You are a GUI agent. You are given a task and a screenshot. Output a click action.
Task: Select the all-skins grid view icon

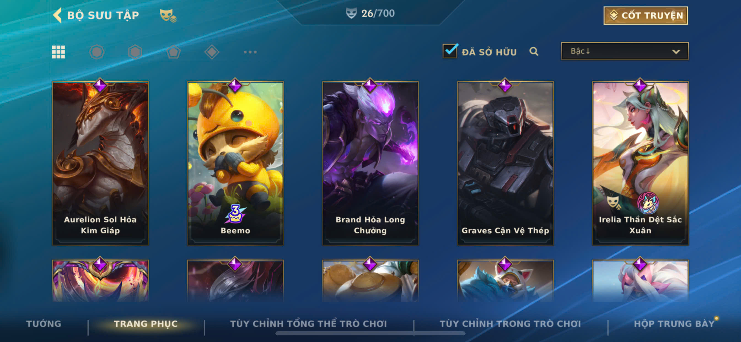58,52
